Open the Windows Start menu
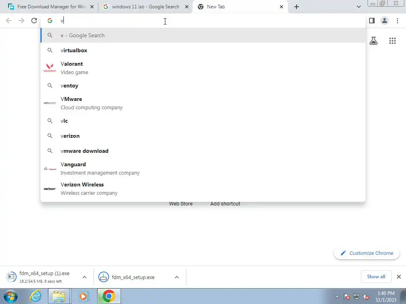The image size is (406, 304). (x=11, y=296)
